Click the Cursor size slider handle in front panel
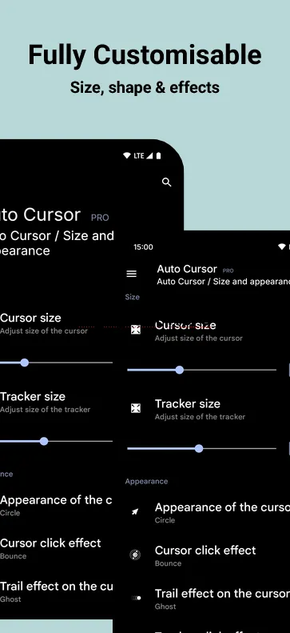The image size is (290, 633). [x=180, y=370]
